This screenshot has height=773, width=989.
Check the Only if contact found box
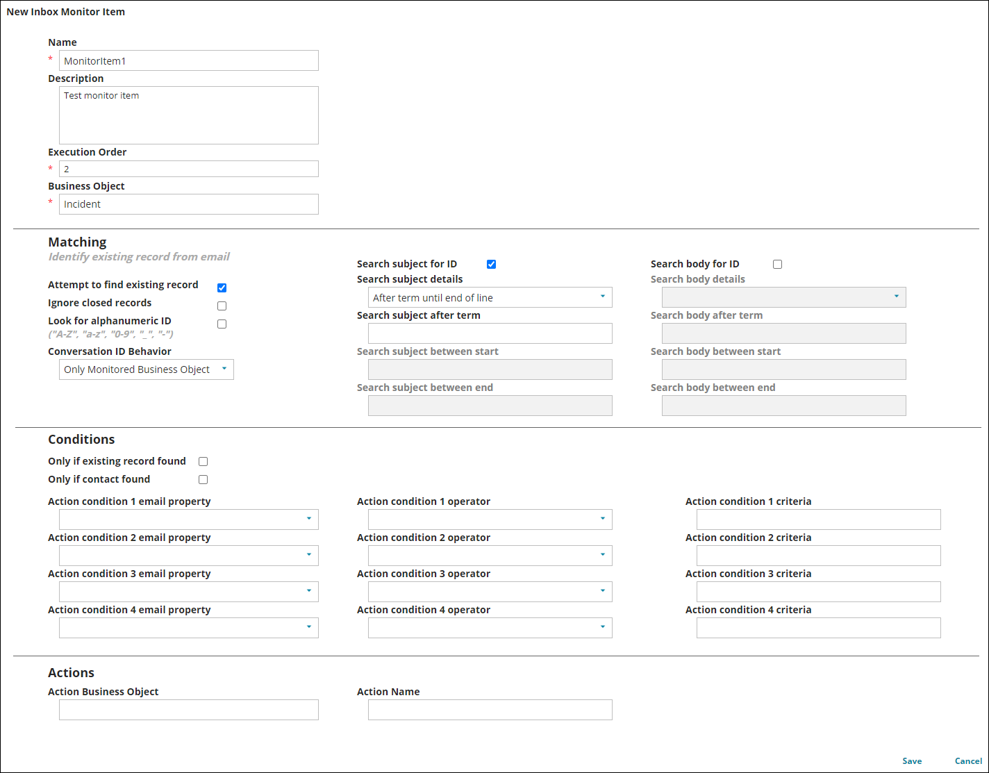coord(203,479)
